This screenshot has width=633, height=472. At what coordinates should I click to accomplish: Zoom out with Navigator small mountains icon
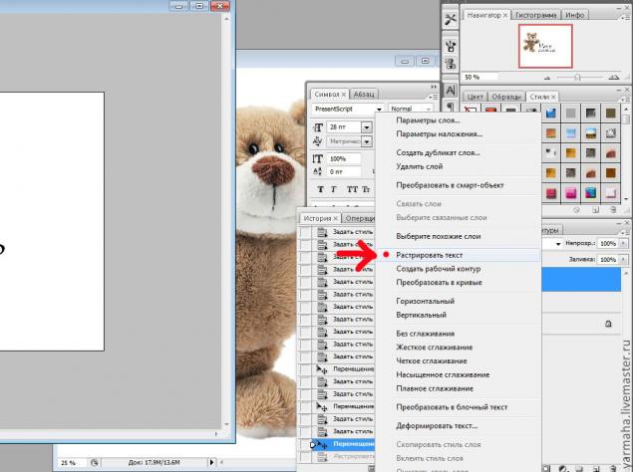(547, 78)
